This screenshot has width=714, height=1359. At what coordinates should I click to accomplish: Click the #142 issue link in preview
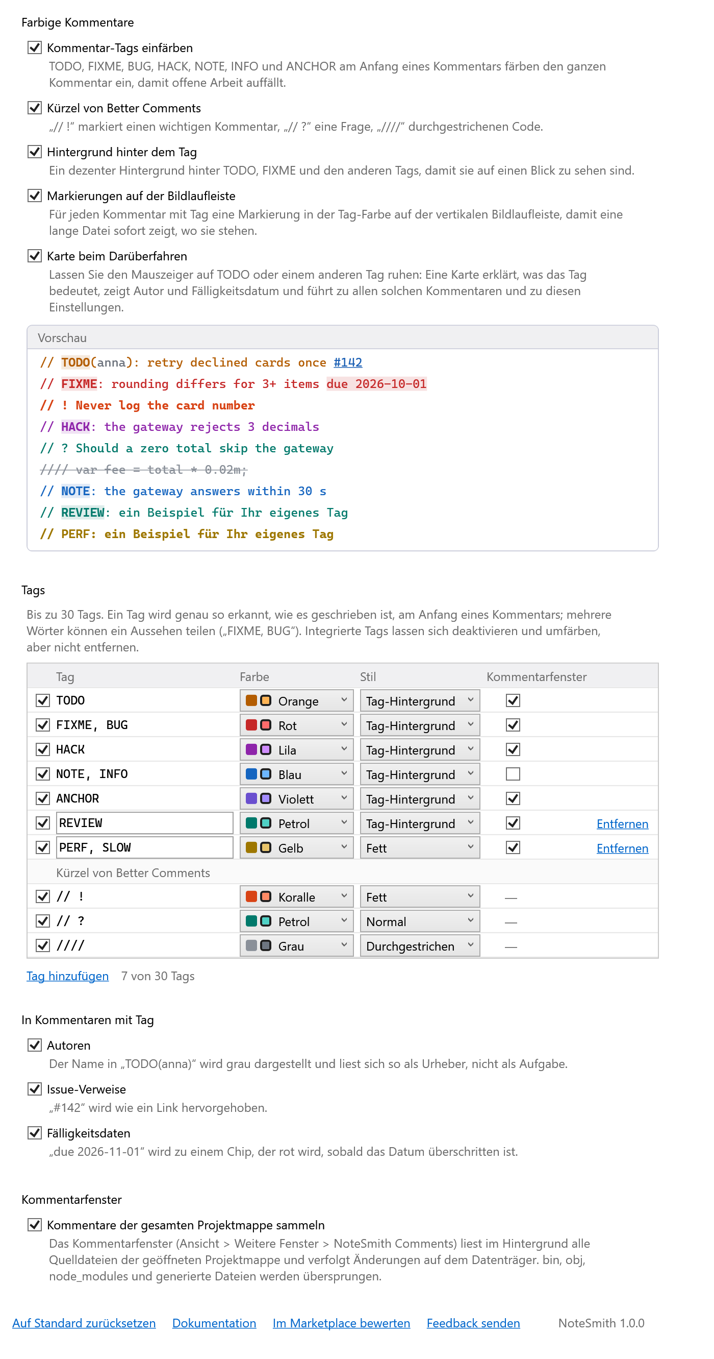point(348,362)
